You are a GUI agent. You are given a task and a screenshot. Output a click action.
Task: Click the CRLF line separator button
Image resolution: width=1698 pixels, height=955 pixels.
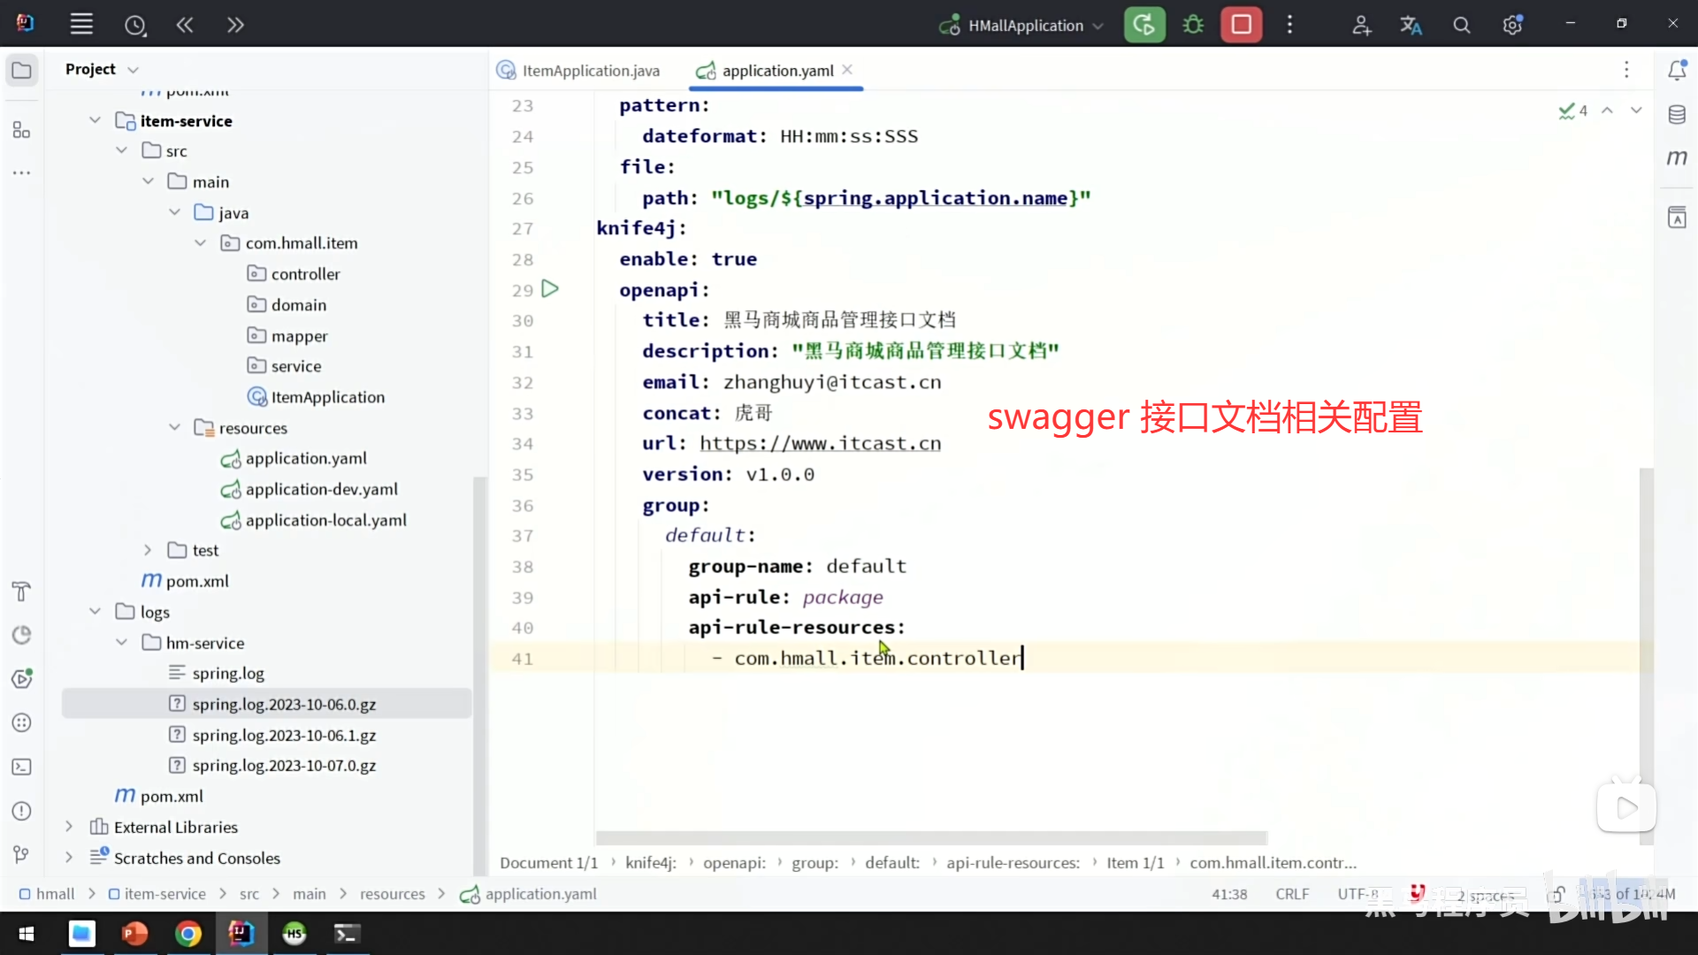point(1292,894)
